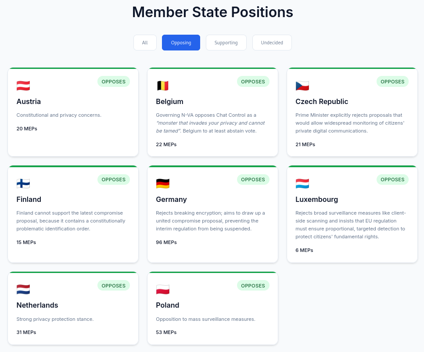Click the Luxembourg country name
424x352 pixels.
[316, 199]
